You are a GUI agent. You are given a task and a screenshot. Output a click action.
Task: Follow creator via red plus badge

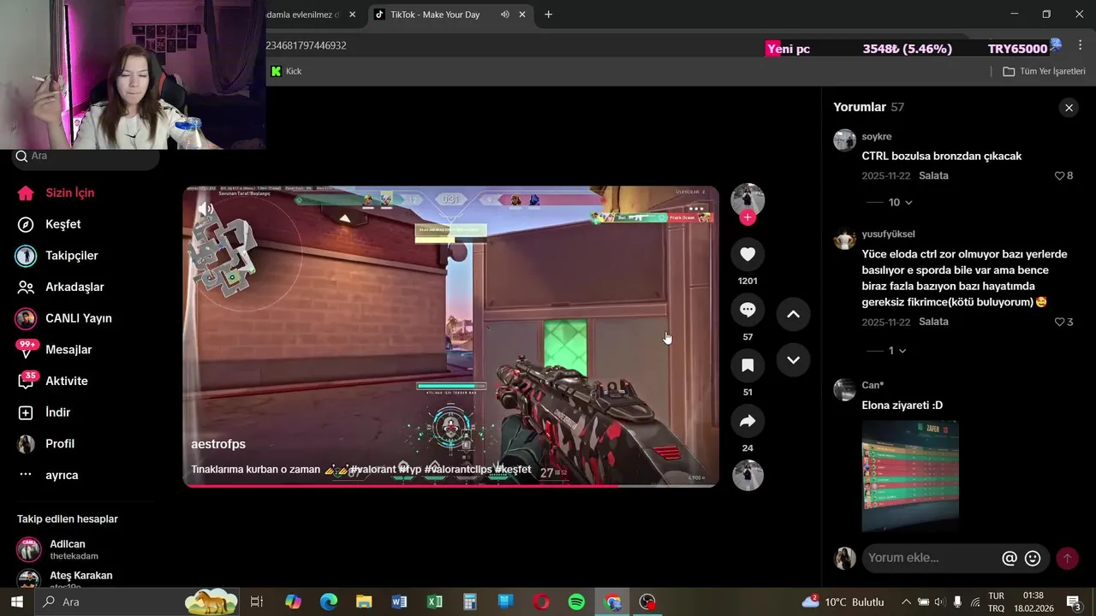(748, 217)
